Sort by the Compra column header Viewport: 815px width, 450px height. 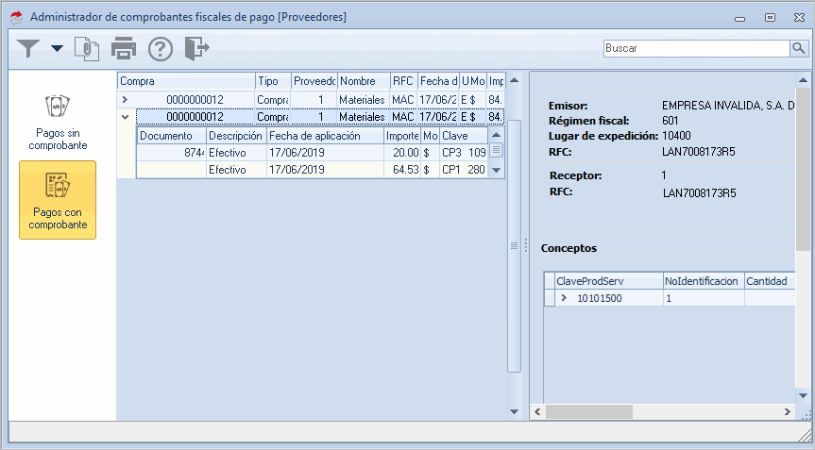pos(186,81)
